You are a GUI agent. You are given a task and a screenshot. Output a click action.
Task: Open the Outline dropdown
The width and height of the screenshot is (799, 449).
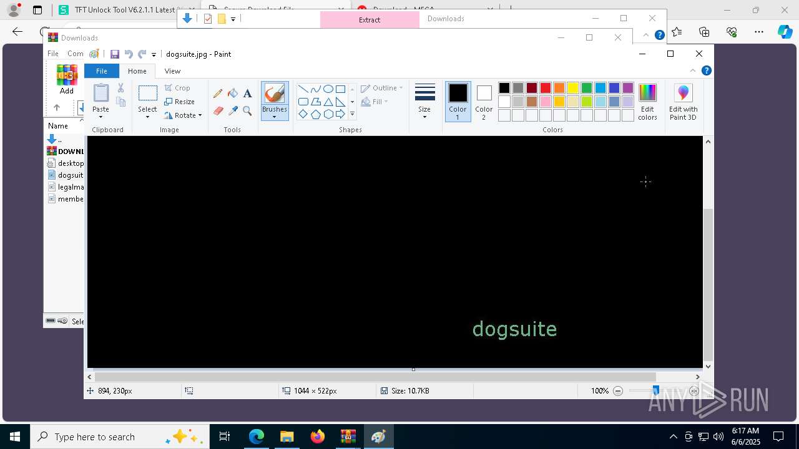[x=382, y=88]
